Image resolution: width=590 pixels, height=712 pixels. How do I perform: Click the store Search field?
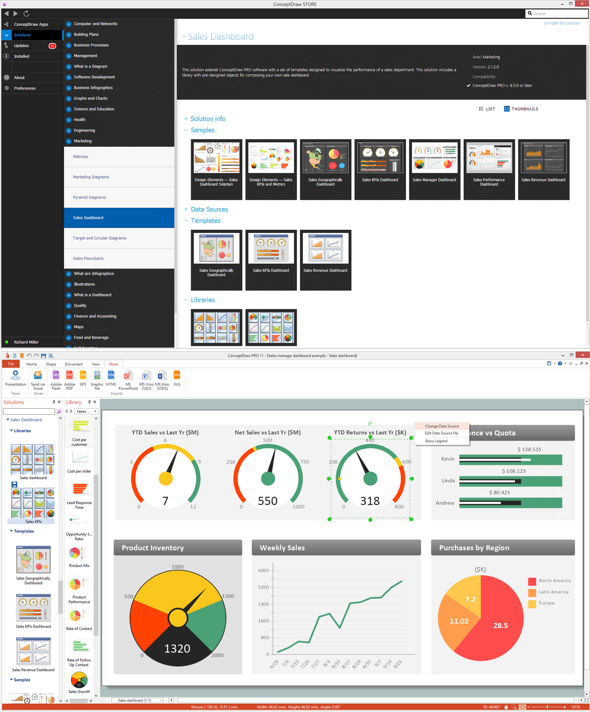(x=557, y=13)
